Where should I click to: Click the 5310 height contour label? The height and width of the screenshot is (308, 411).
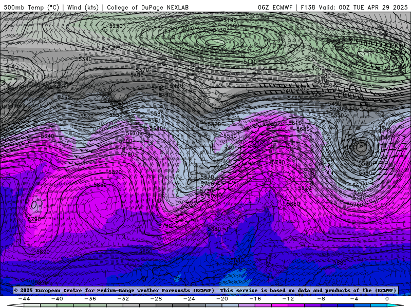(321, 81)
